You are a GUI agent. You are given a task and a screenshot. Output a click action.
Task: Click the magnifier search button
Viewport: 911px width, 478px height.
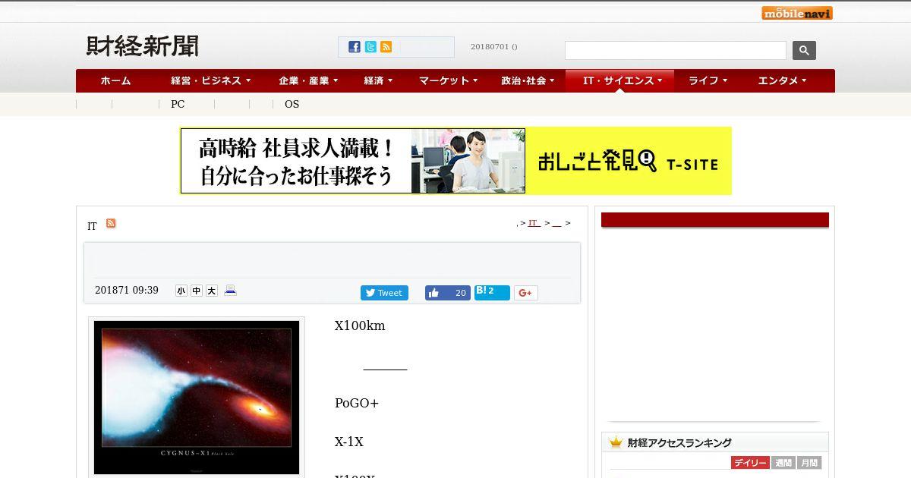click(x=804, y=50)
